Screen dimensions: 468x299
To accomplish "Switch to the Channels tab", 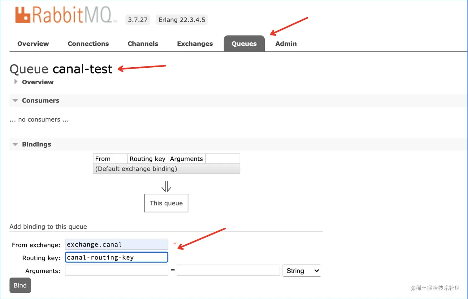I will point(143,44).
